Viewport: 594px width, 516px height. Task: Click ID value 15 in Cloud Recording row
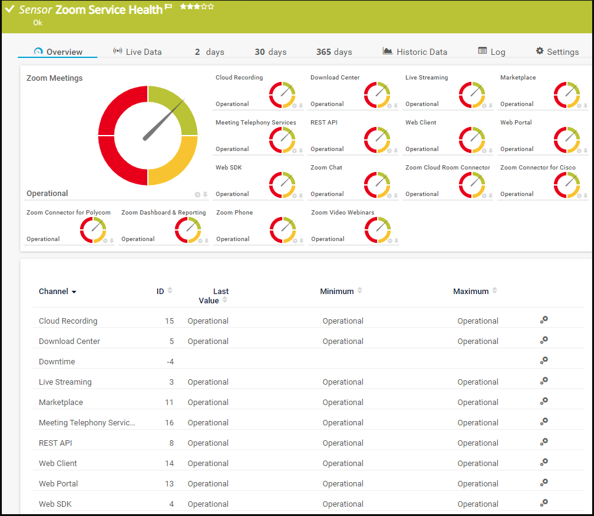pos(169,321)
